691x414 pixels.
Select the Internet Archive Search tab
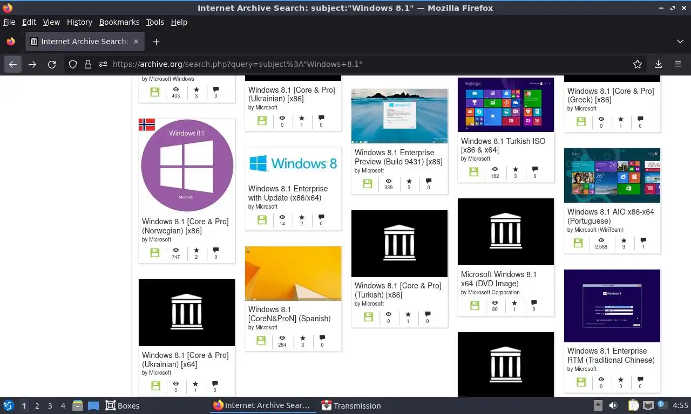(x=85, y=42)
